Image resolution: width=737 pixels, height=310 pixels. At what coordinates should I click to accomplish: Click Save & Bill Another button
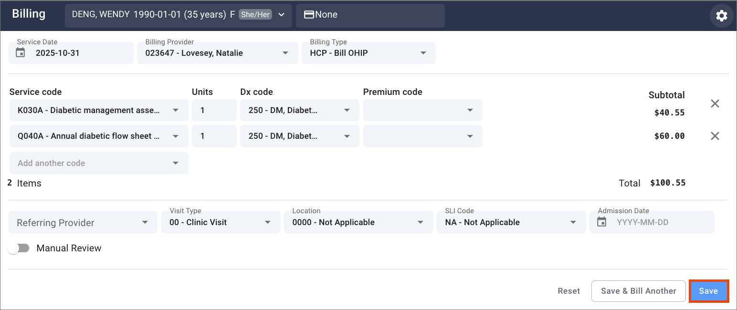pyautogui.click(x=638, y=291)
